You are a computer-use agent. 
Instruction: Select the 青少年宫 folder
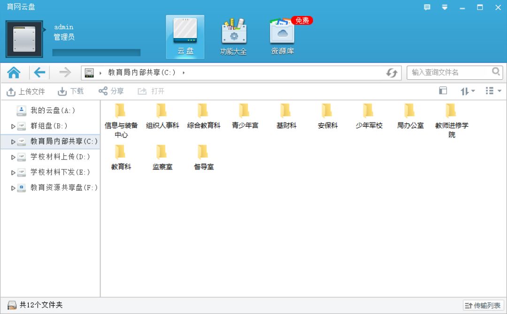tap(245, 116)
